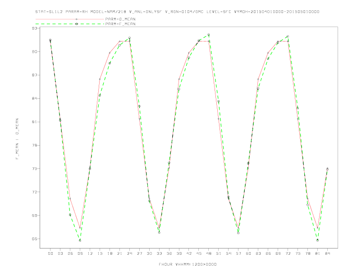Select LEVEL=SFC in the chart title
357x276 pixels.
[219, 12]
